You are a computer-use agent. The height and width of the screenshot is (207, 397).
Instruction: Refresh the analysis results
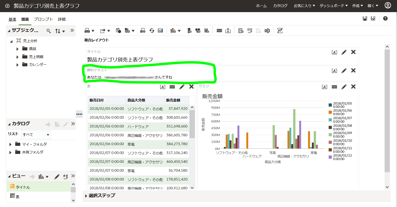[152, 30]
